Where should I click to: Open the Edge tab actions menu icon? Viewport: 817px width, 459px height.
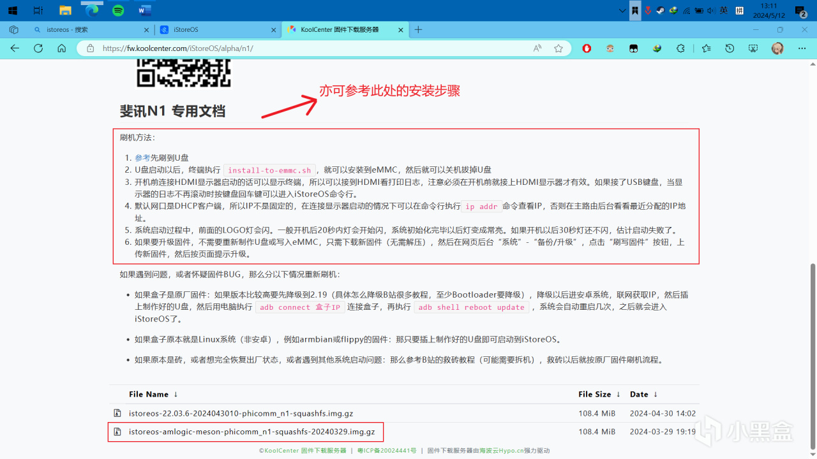click(13, 29)
